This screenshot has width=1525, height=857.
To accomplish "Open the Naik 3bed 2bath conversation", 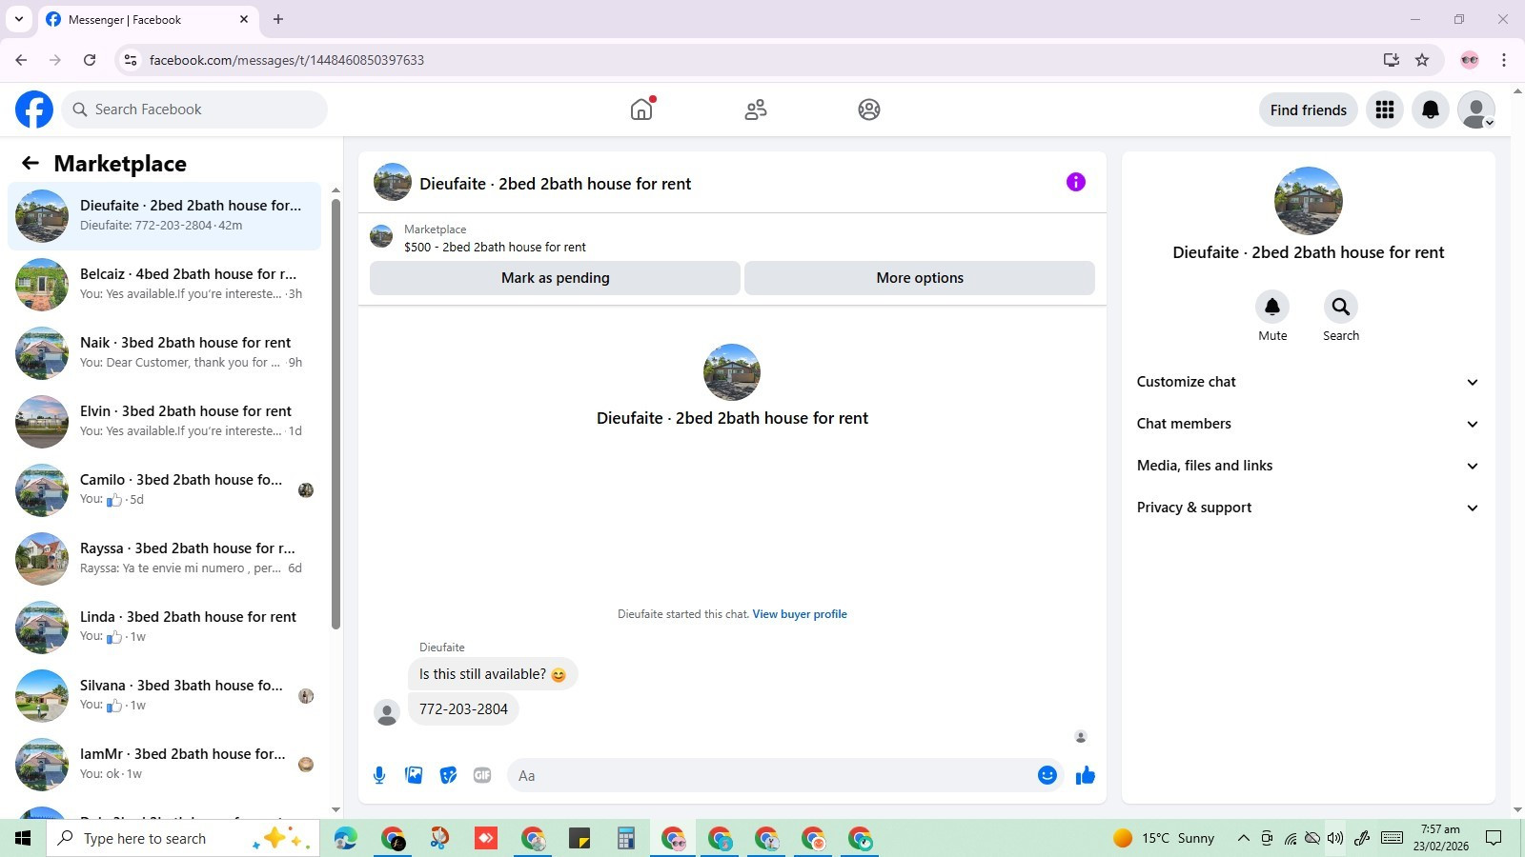I will pos(165,353).
